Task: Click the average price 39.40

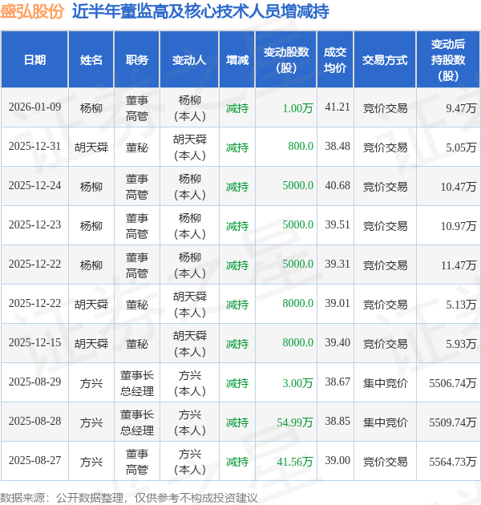Action: tap(338, 342)
